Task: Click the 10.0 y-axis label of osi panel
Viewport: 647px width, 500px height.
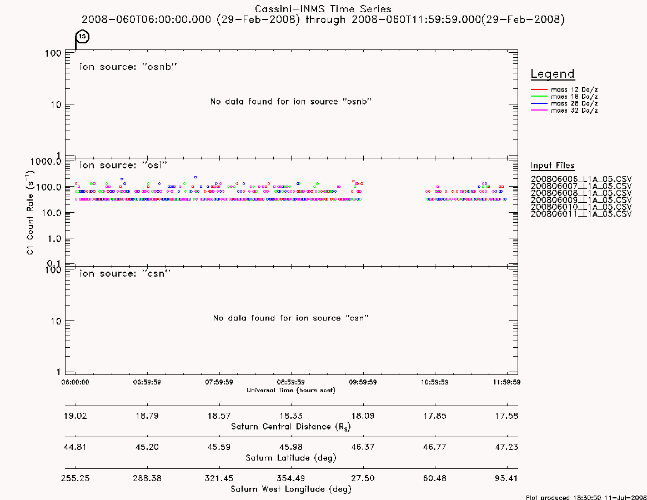Action: tap(51, 213)
